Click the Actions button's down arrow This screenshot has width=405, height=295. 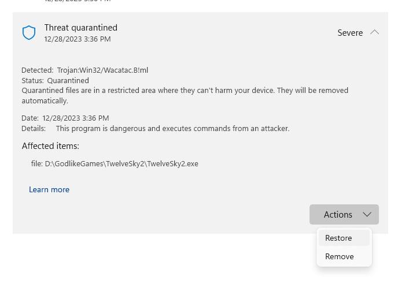click(367, 214)
